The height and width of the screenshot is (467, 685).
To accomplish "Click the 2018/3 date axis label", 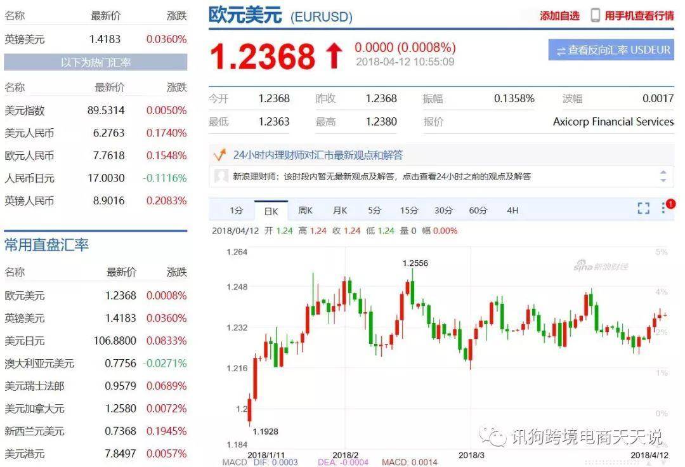I will click(x=471, y=455).
